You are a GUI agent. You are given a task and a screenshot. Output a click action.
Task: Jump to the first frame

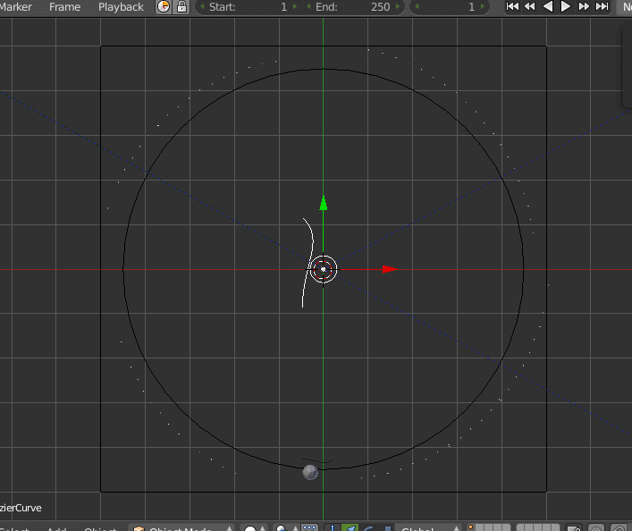click(512, 6)
